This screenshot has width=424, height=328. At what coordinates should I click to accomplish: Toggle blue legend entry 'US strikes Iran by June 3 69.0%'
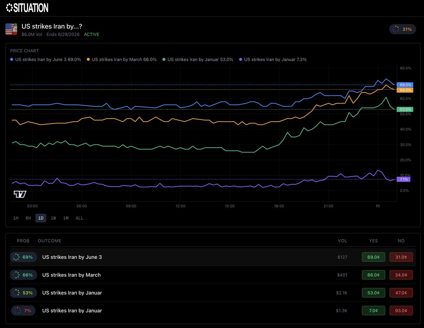tap(46, 59)
